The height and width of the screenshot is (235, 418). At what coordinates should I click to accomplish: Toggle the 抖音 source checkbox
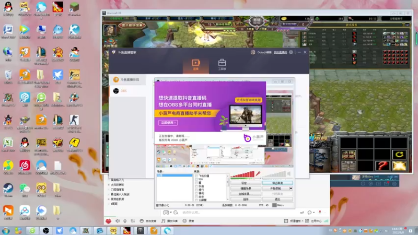tap(196, 186)
